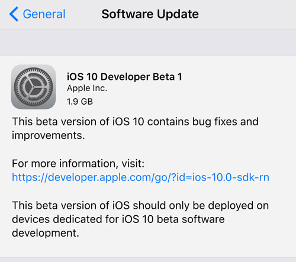Viewport: 296px width, 262px height.
Task: Tap 'Beta 1' in the update name
Action: [x=168, y=77]
